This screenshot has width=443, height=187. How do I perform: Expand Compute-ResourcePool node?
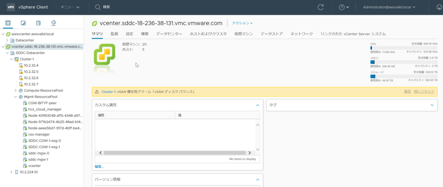coord(16,90)
